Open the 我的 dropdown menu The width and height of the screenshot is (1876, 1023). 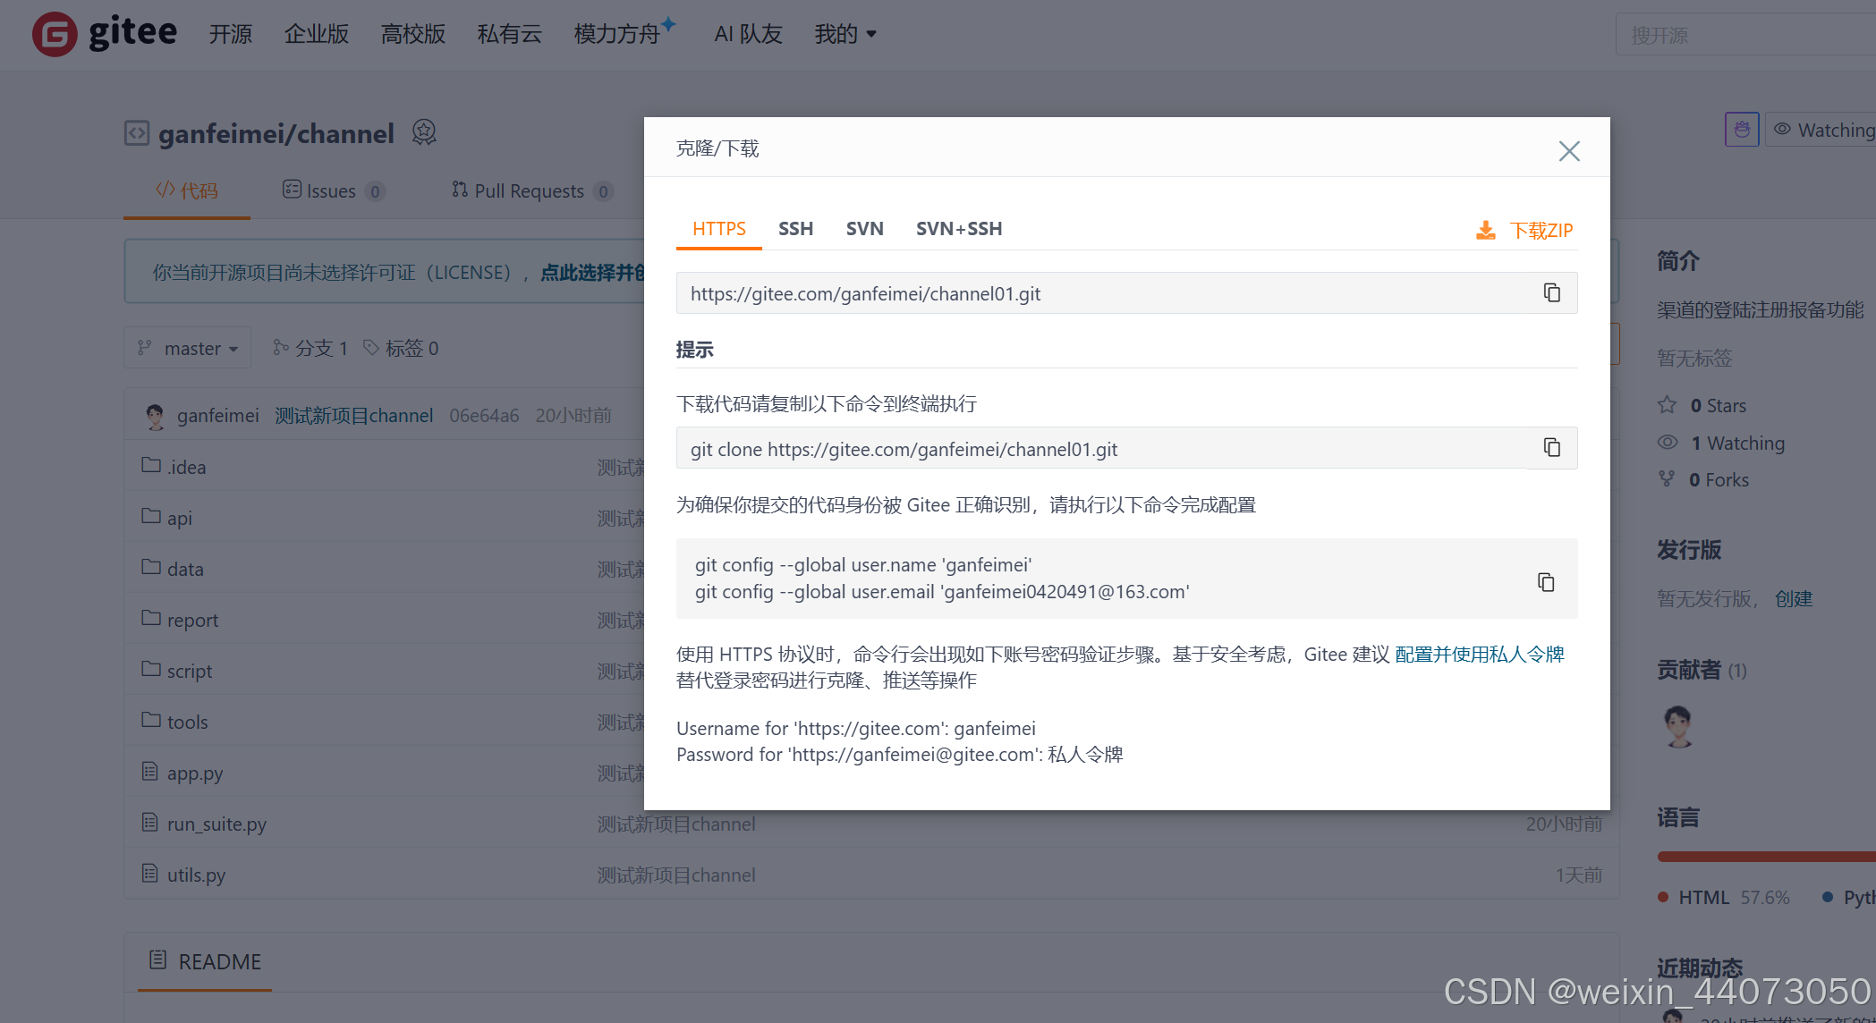(x=845, y=34)
